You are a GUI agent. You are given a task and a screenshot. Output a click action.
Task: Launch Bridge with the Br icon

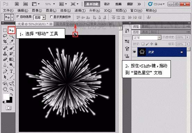(x=17, y=4)
